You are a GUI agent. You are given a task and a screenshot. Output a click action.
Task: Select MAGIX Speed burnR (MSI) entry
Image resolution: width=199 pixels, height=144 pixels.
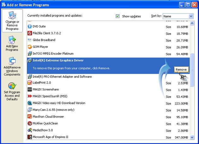pyautogui.click(x=108, y=96)
